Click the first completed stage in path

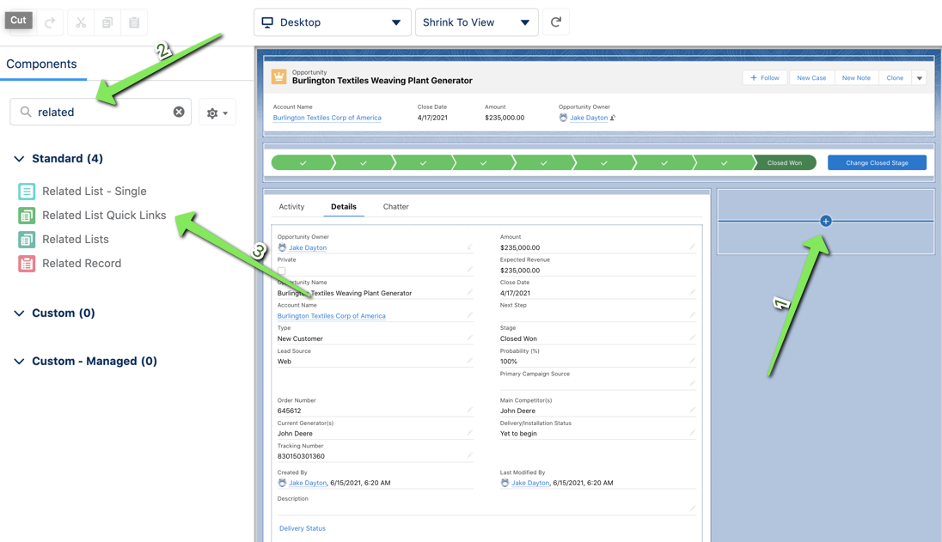click(303, 162)
